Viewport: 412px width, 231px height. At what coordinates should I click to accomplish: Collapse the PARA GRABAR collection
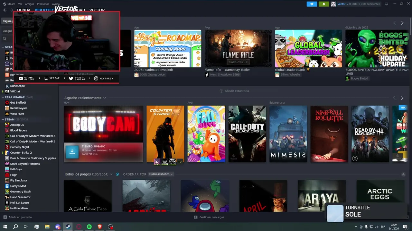pos(3,97)
